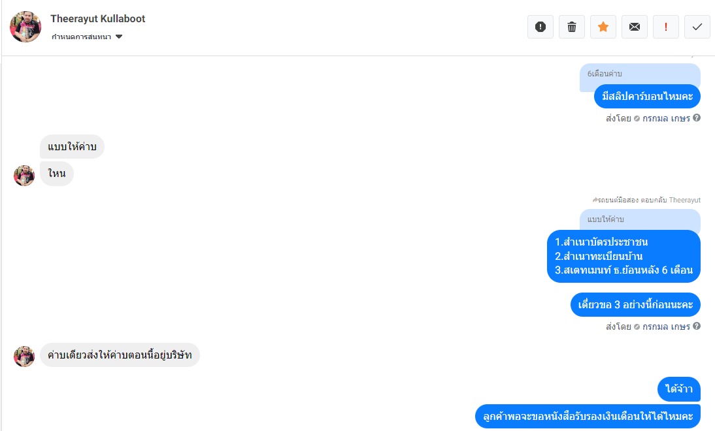Open Theerayut Kullaboot profile name
The width and height of the screenshot is (715, 431).
click(97, 19)
